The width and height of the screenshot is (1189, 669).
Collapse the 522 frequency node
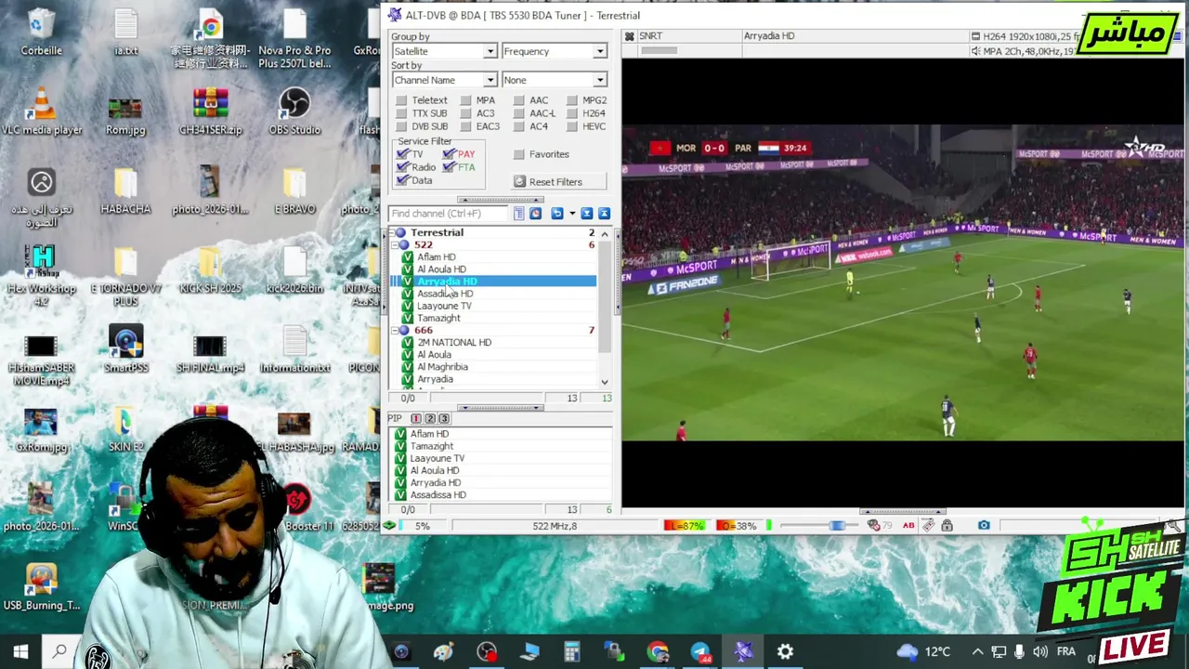pos(394,245)
